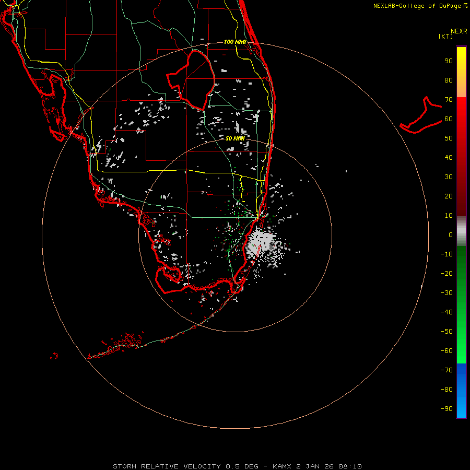Select the 0 value on velocity scale
Image resolution: width=470 pixels, height=470 pixels.
pyautogui.click(x=451, y=235)
